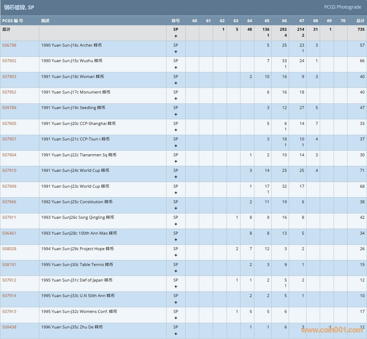Open PCGS number 507952 Monument entry
Image resolution: width=367 pixels, height=339 pixels.
click(9, 92)
